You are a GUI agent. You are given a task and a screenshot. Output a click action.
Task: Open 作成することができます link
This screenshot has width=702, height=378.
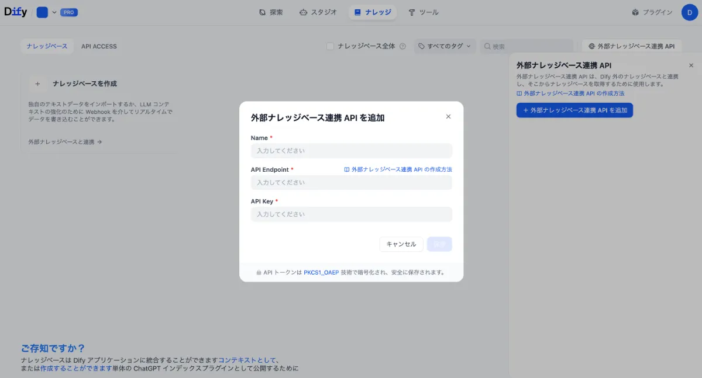76,369
